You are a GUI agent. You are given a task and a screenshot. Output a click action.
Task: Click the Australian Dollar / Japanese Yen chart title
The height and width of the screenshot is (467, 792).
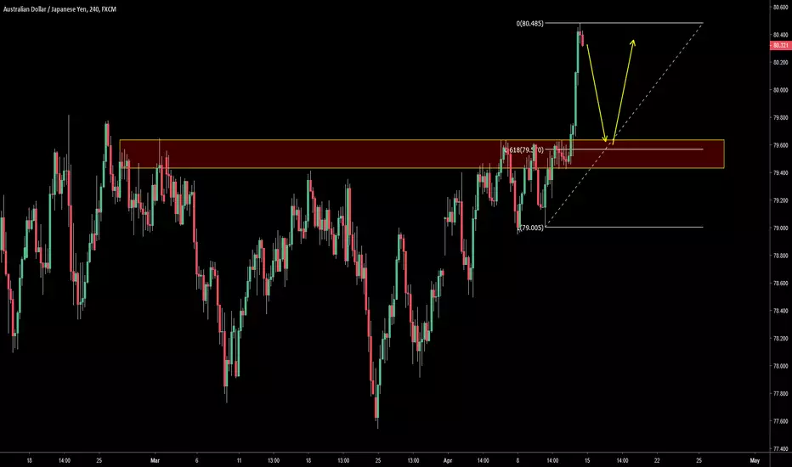59,9
